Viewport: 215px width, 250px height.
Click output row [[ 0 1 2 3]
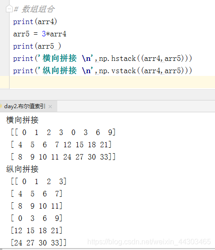[x=39, y=181]
